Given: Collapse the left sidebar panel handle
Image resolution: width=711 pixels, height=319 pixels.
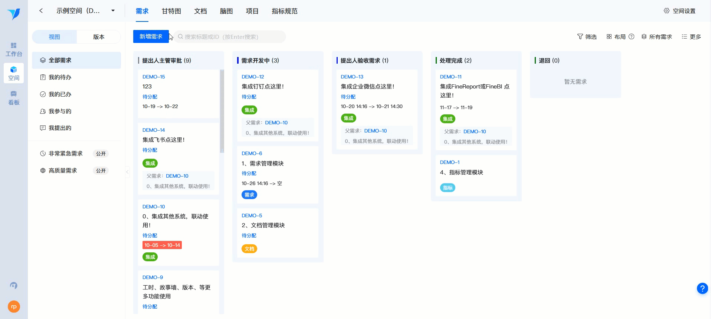Looking at the screenshot, I should [x=127, y=172].
